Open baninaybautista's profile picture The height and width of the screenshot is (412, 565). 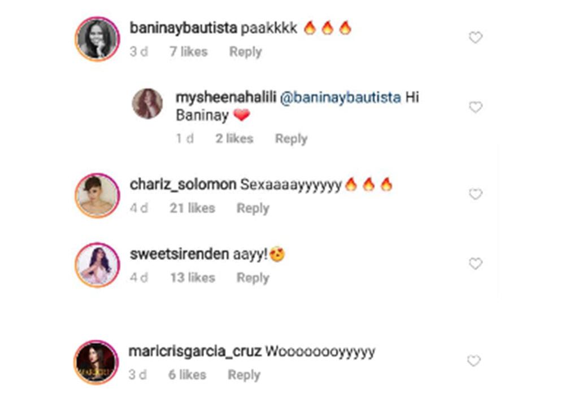point(97,38)
